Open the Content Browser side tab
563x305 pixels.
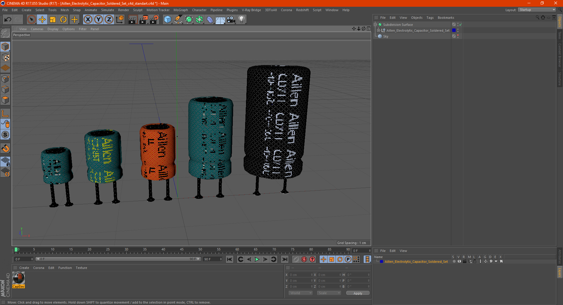click(560, 55)
